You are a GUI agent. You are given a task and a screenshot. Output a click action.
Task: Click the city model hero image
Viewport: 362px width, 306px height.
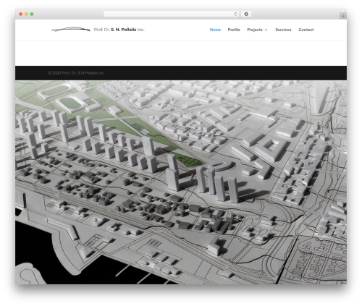181,182
